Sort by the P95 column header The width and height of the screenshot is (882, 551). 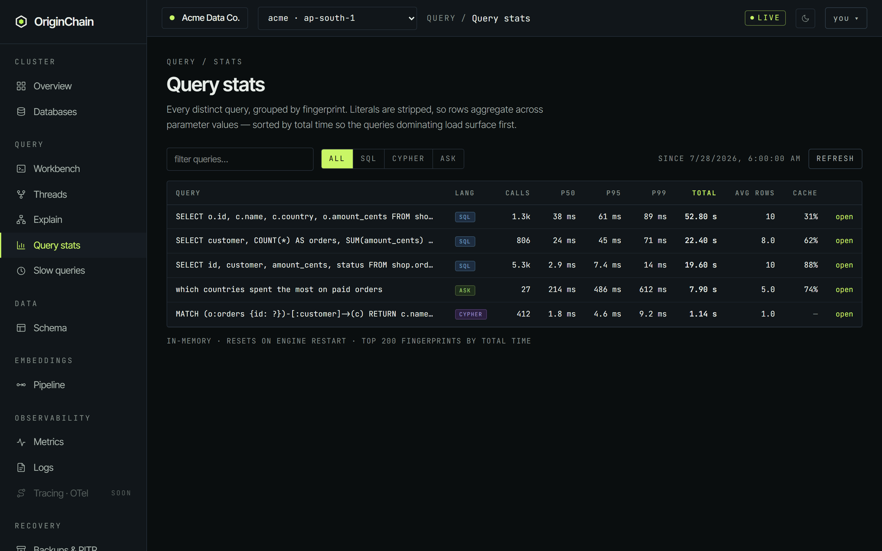(x=613, y=193)
